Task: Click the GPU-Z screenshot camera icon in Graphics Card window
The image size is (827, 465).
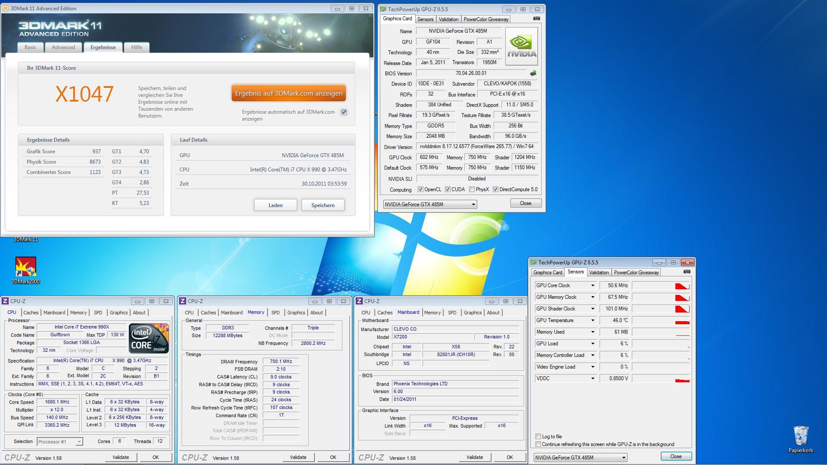Action: point(536,19)
